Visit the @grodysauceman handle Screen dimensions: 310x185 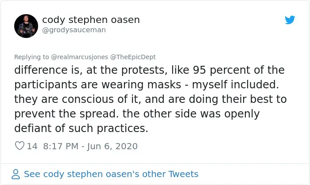coord(74,30)
